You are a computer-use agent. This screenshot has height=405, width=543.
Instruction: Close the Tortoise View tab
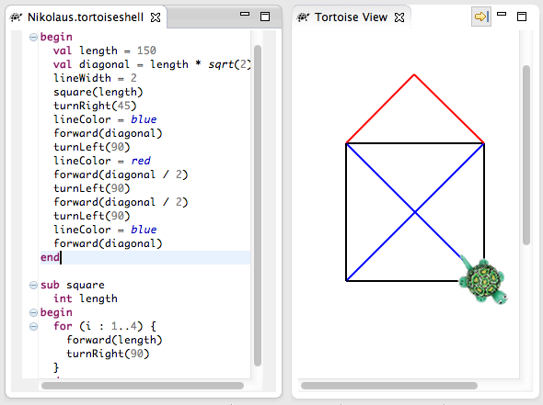(x=399, y=17)
